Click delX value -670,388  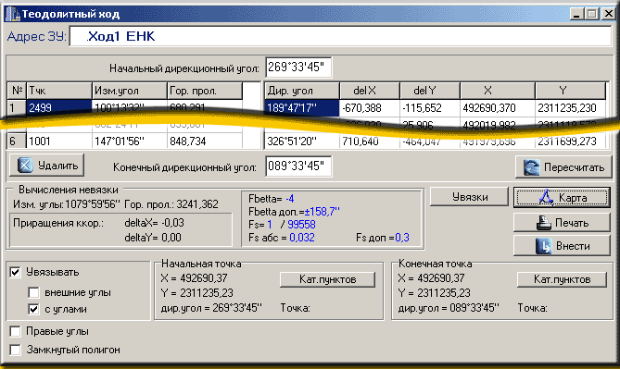[x=370, y=107]
